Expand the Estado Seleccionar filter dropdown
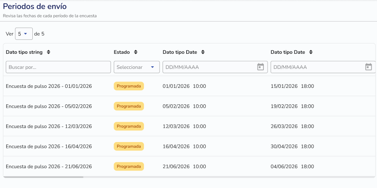 tap(136, 67)
